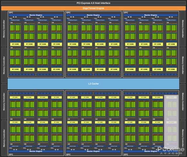The width and height of the screenshot is (187, 157).
Task: Select first yellow RT CORE in bottom-left GPC
Action: (x=15, y=97)
